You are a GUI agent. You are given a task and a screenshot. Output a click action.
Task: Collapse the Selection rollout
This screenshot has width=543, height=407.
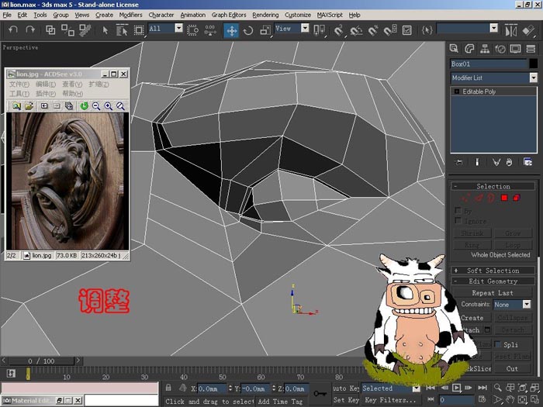[493, 186]
